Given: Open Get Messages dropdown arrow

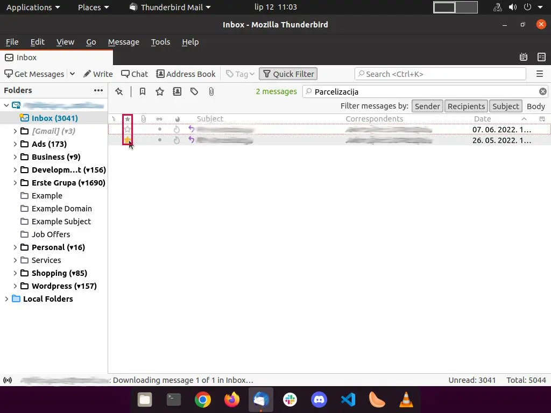Looking at the screenshot, I should coord(73,74).
